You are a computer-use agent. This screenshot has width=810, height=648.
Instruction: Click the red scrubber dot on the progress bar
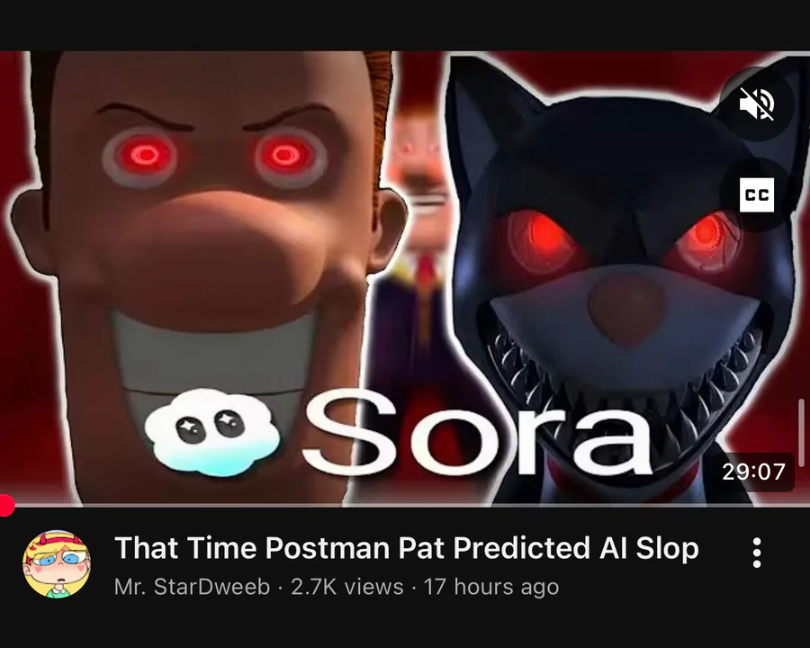coord(5,505)
